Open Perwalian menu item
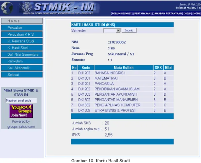 [22, 28]
